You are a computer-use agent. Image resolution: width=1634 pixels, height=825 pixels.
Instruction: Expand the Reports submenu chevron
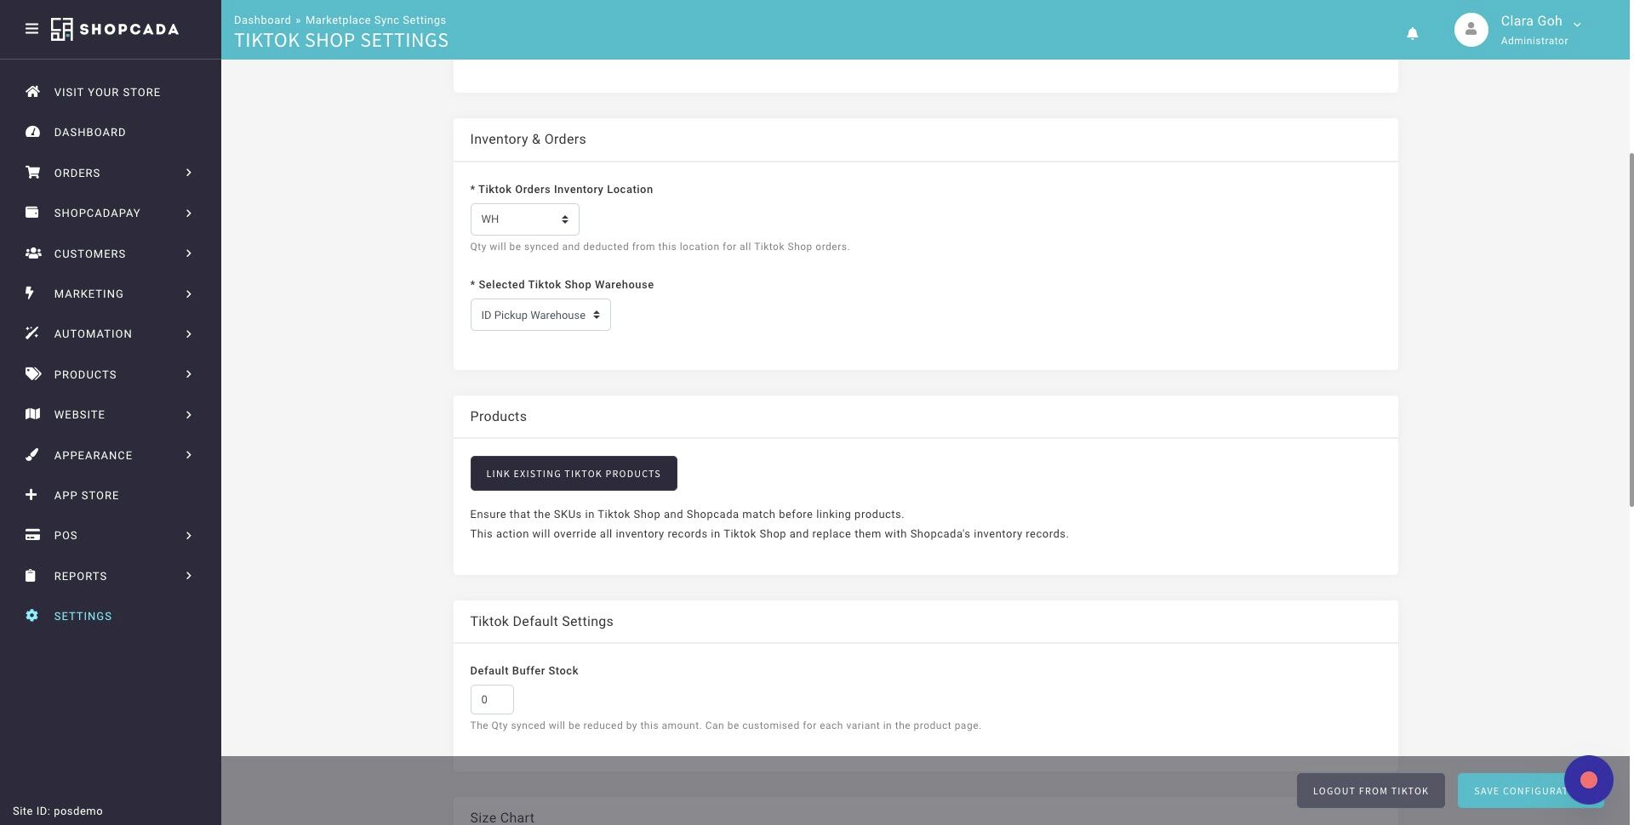click(189, 576)
